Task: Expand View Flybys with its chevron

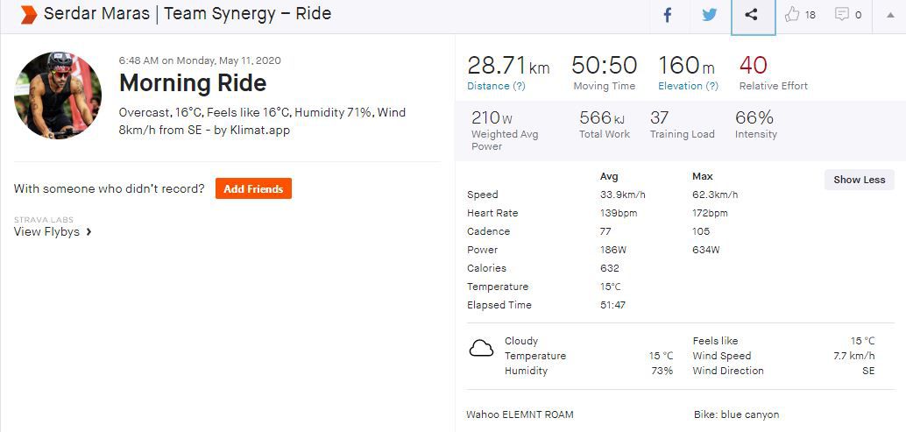Action: click(89, 232)
